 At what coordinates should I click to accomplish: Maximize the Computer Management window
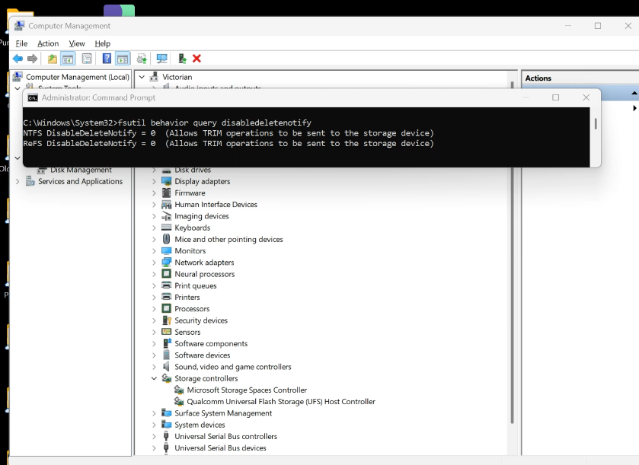pos(598,26)
